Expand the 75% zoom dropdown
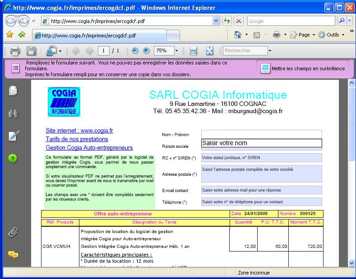 176,50
